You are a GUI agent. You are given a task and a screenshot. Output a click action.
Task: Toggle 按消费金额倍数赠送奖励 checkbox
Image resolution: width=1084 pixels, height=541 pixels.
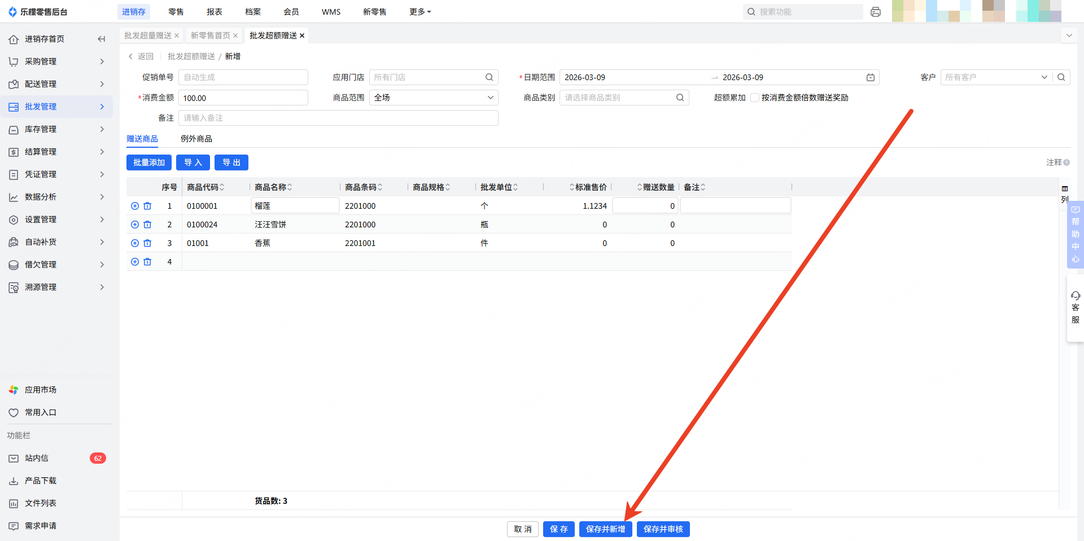tap(754, 98)
